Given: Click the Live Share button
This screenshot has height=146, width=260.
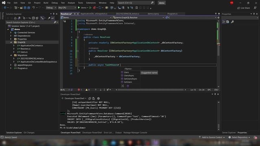Looking at the screenshot, I should pyautogui.click(x=243, y=8).
